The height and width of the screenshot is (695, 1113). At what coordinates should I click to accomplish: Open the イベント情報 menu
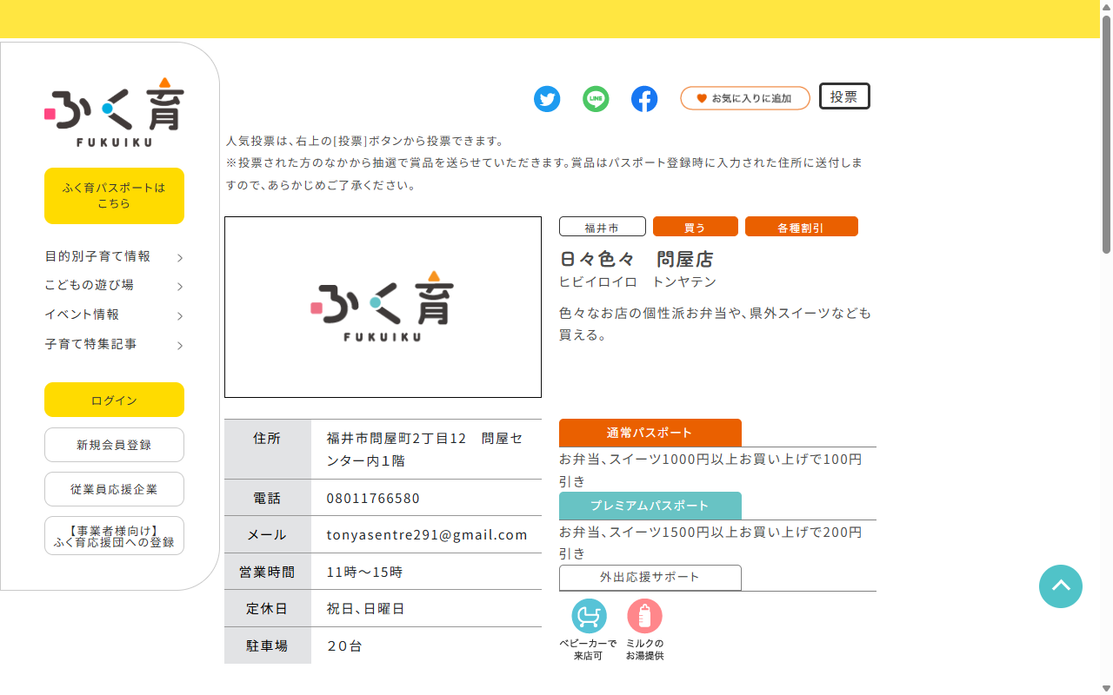(x=82, y=314)
